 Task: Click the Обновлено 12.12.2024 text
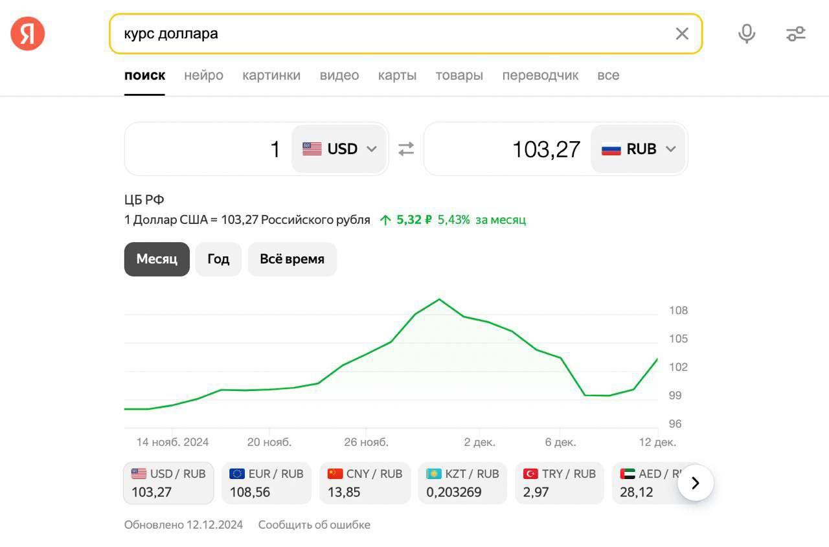pos(183,524)
